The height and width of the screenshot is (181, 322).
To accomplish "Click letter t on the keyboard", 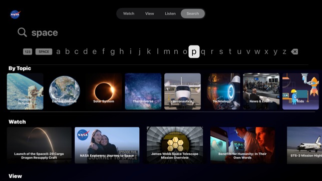I will [x=230, y=51].
